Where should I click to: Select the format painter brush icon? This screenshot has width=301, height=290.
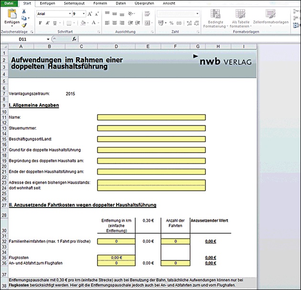pyautogui.click(x=24, y=25)
